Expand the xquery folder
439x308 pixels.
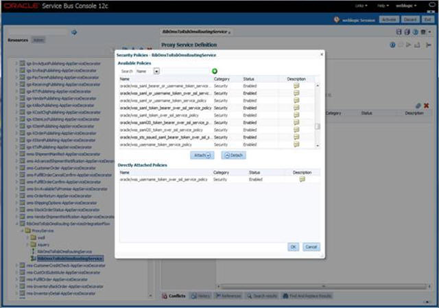tap(27, 245)
